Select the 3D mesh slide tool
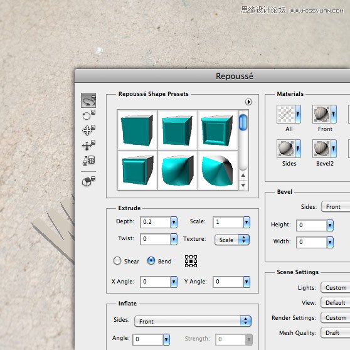 88,145
